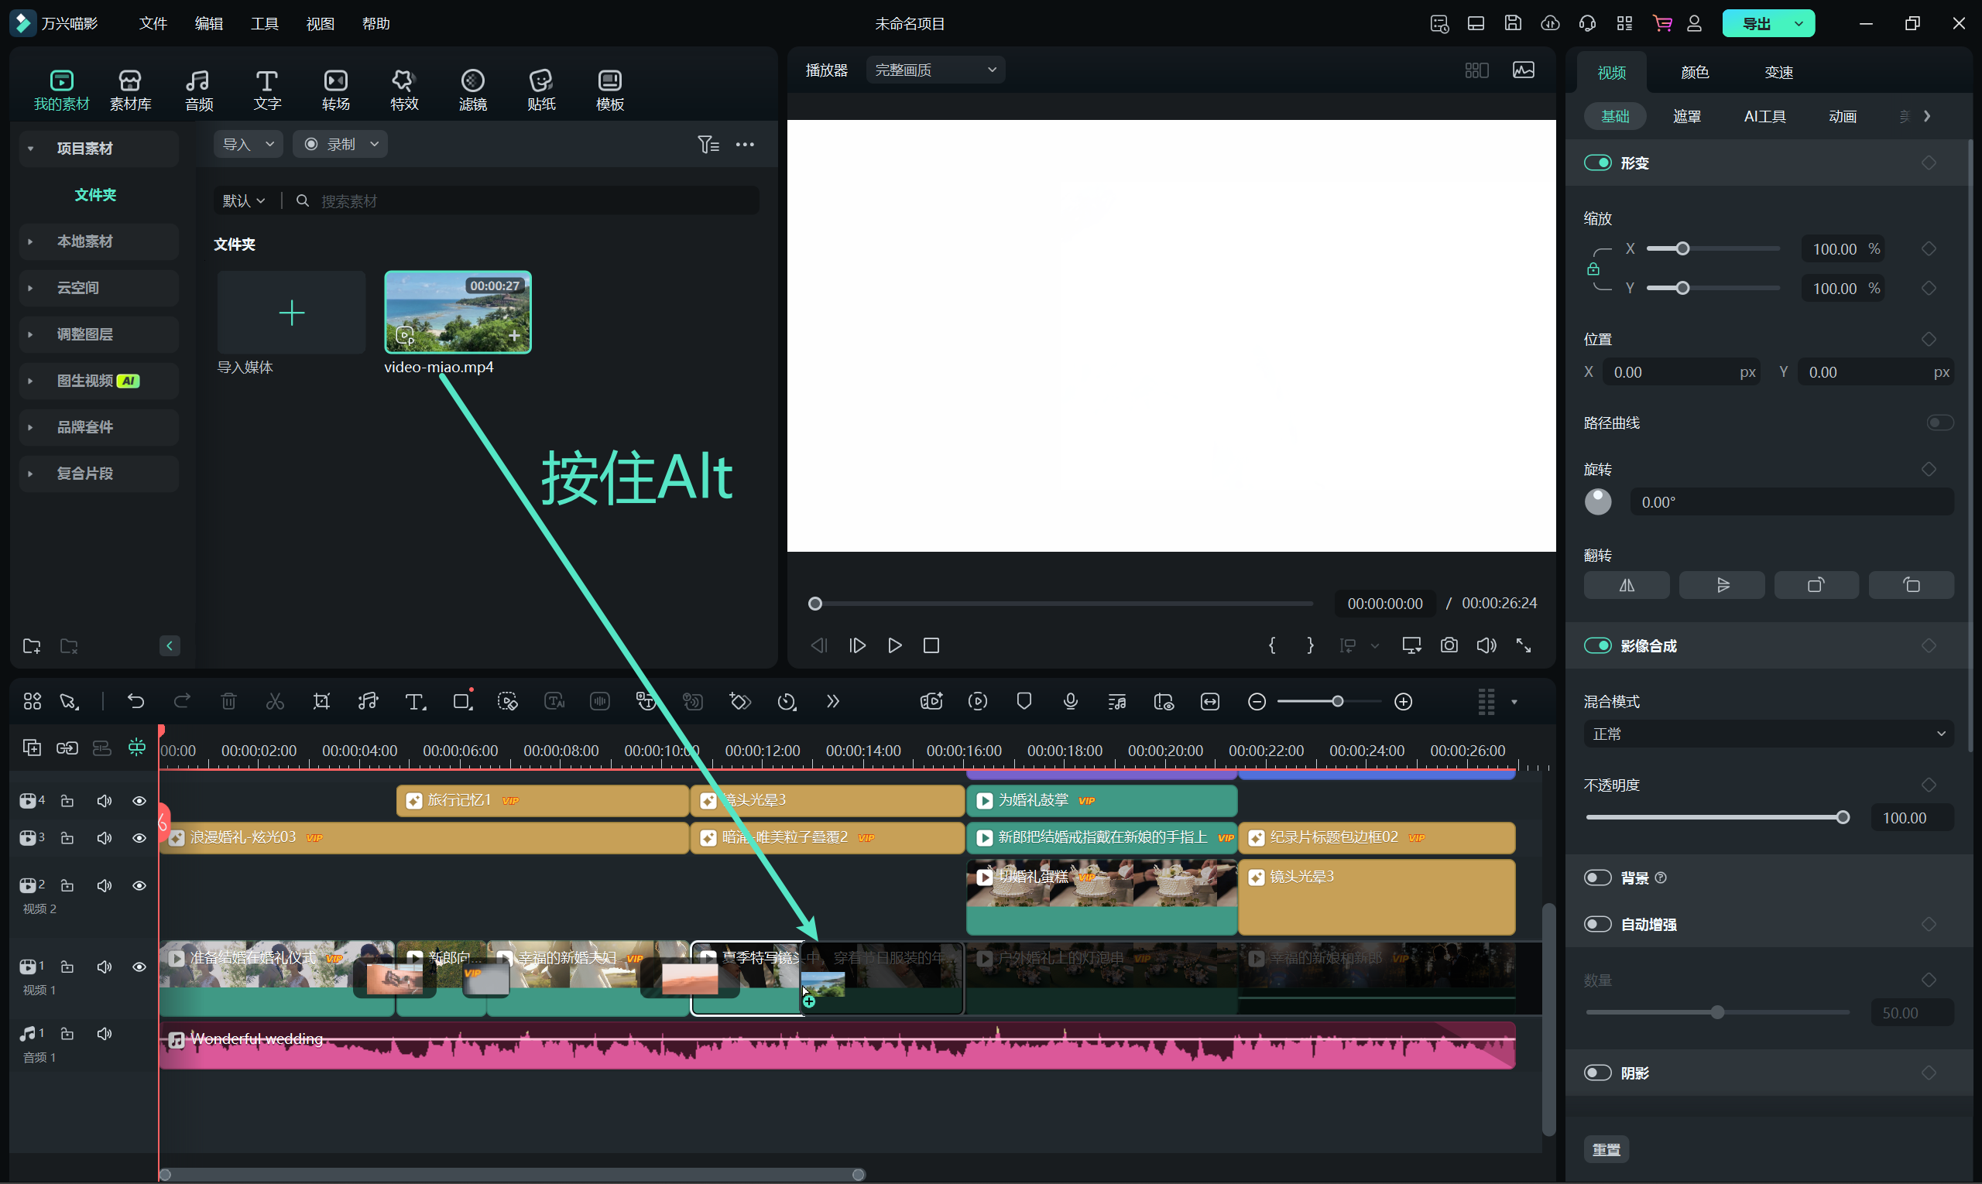Open the 混合模式 blend mode dropdown
1982x1184 pixels.
[1768, 734]
